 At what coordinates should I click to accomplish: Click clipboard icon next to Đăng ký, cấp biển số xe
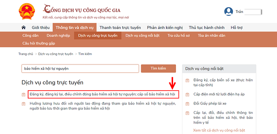(188, 80)
